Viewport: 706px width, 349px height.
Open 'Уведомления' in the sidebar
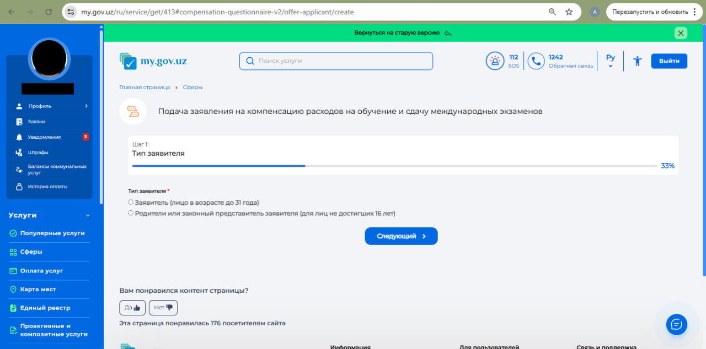(45, 137)
